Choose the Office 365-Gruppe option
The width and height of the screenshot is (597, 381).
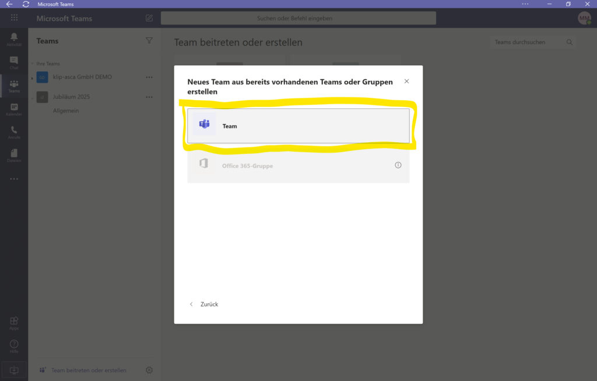298,165
